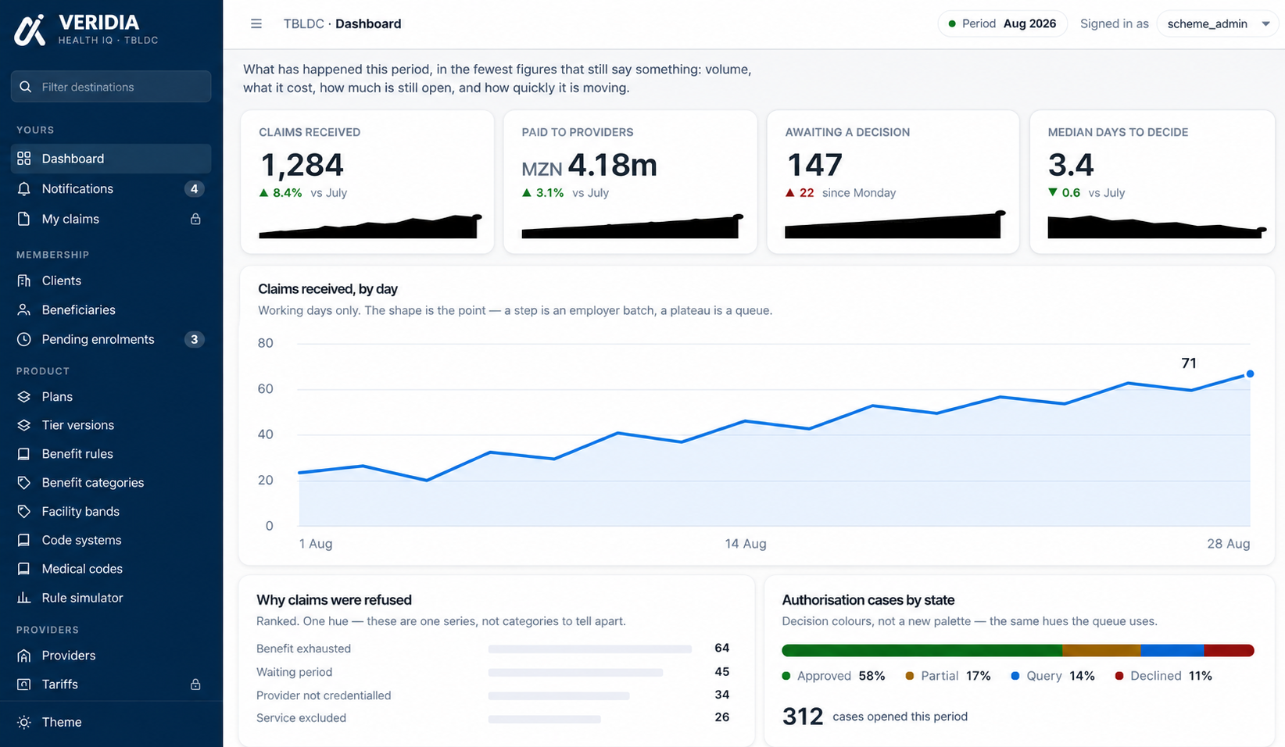Viewport: 1285px width, 747px height.
Task: Click the green Approved bar segment
Action: (x=922, y=650)
